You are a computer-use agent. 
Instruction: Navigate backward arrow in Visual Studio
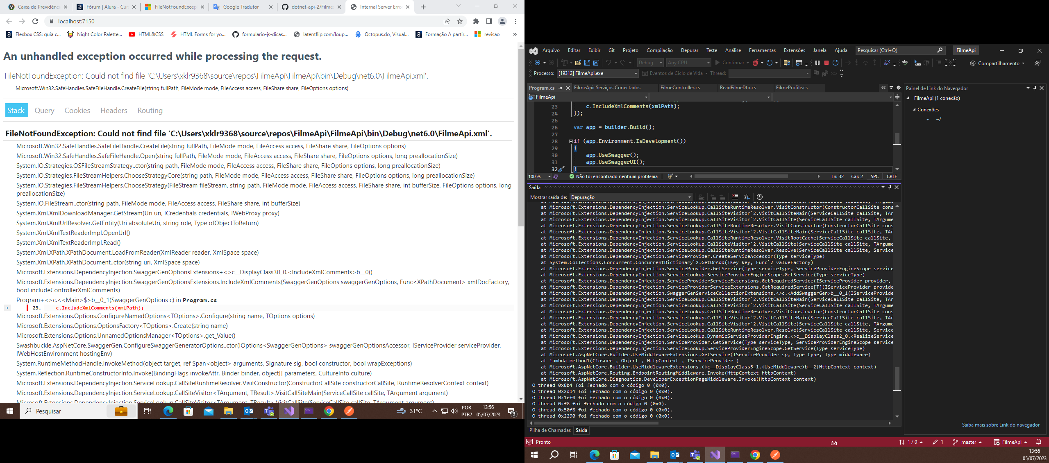[537, 63]
